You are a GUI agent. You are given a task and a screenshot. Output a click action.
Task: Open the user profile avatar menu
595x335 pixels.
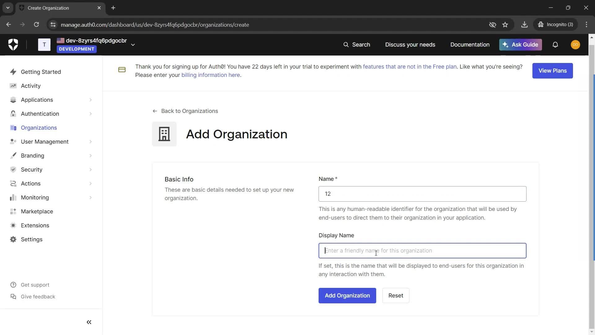click(575, 45)
